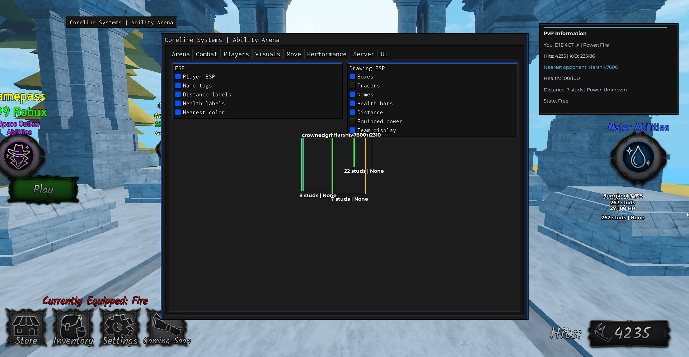Toggle the Team display checkbox
This screenshot has width=689, height=357.
352,130
